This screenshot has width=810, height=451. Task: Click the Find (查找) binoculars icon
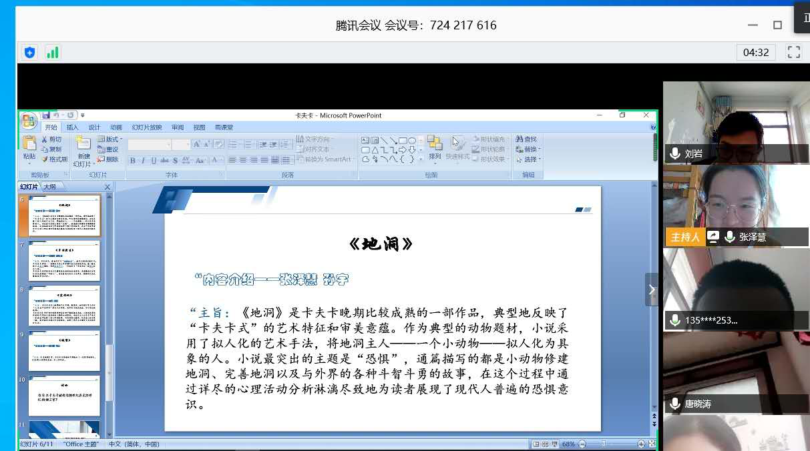pos(519,139)
